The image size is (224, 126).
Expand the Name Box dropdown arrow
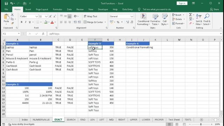click(19, 34)
